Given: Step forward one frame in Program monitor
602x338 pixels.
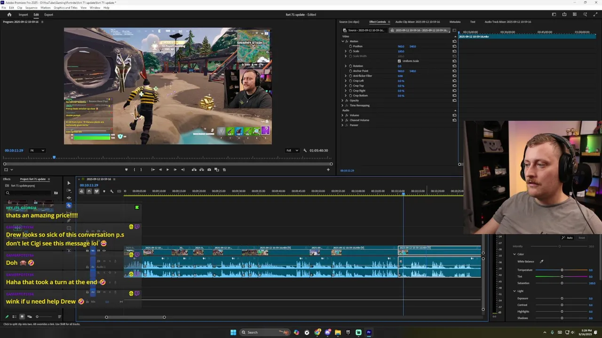Looking at the screenshot, I should click(x=175, y=169).
